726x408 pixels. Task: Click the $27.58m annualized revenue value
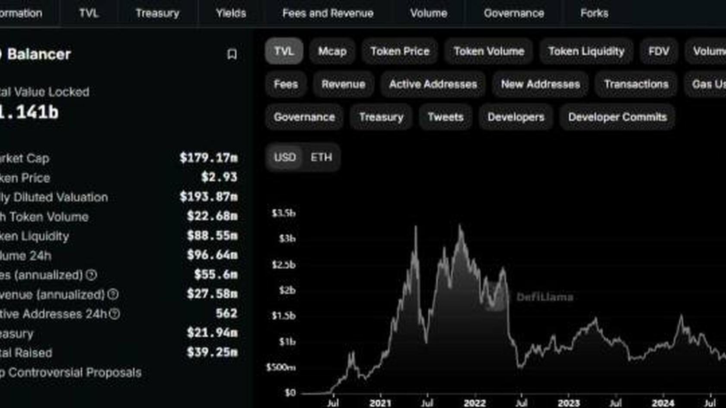212,294
